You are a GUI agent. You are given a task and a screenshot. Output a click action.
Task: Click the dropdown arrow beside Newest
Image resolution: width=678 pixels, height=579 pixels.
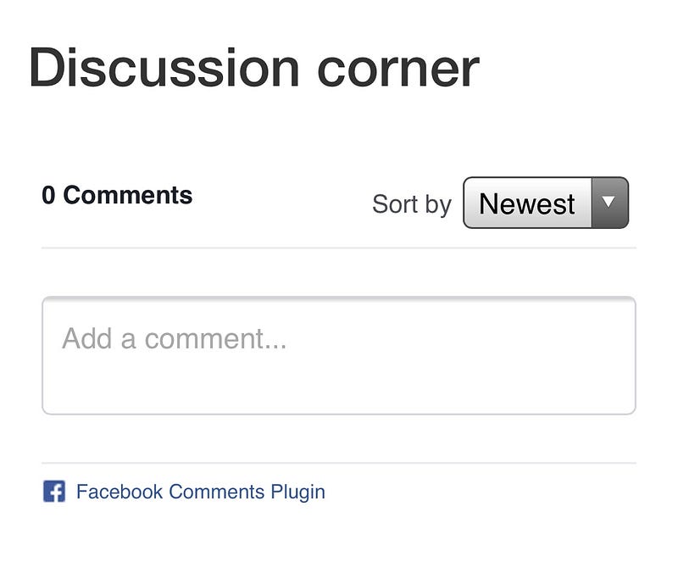point(609,203)
